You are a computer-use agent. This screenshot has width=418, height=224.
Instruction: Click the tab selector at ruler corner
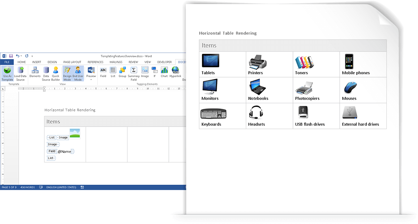pyautogui.click(x=3, y=89)
